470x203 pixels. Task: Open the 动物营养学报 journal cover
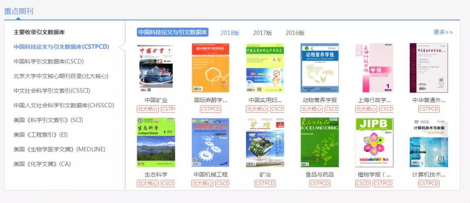click(x=319, y=68)
